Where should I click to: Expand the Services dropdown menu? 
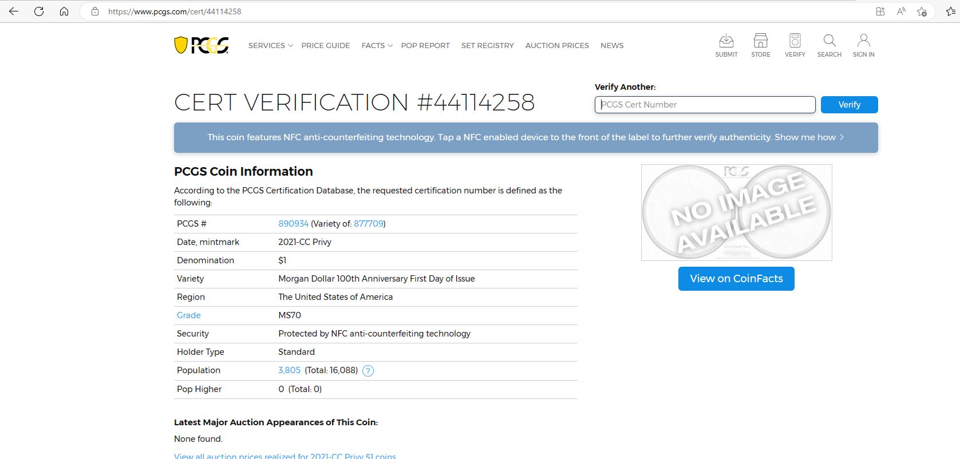270,46
